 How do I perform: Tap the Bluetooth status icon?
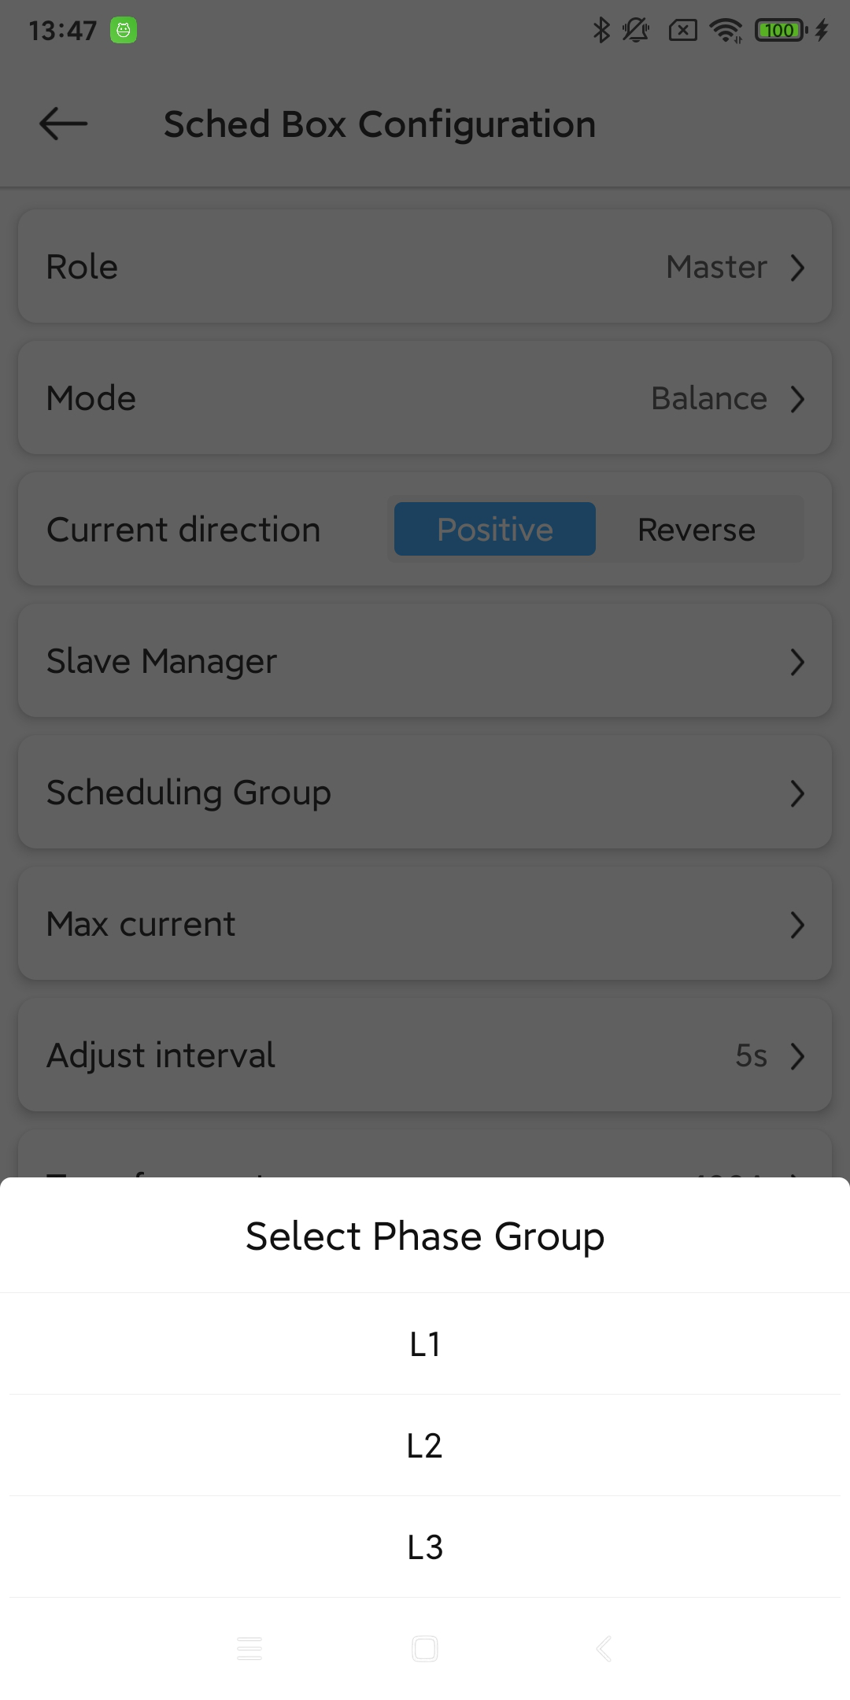601,31
